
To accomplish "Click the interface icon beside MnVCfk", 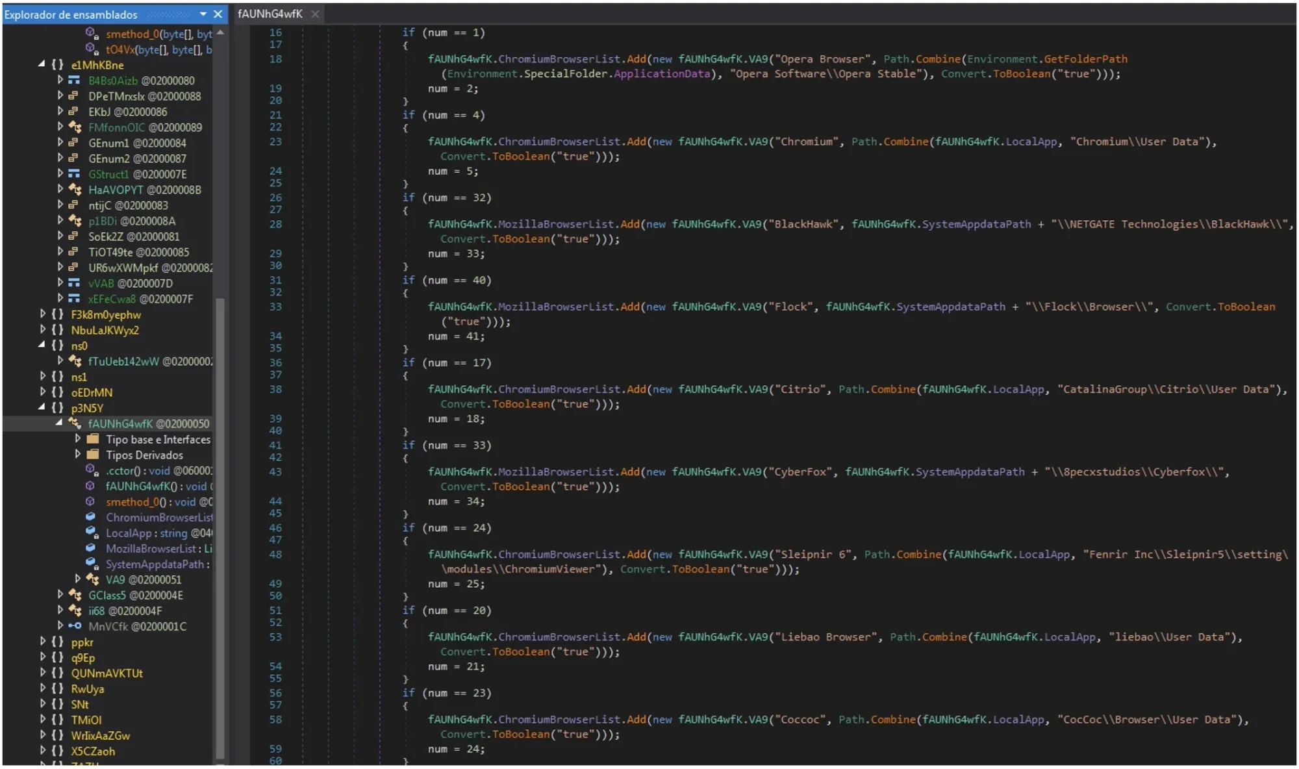I will (75, 626).
